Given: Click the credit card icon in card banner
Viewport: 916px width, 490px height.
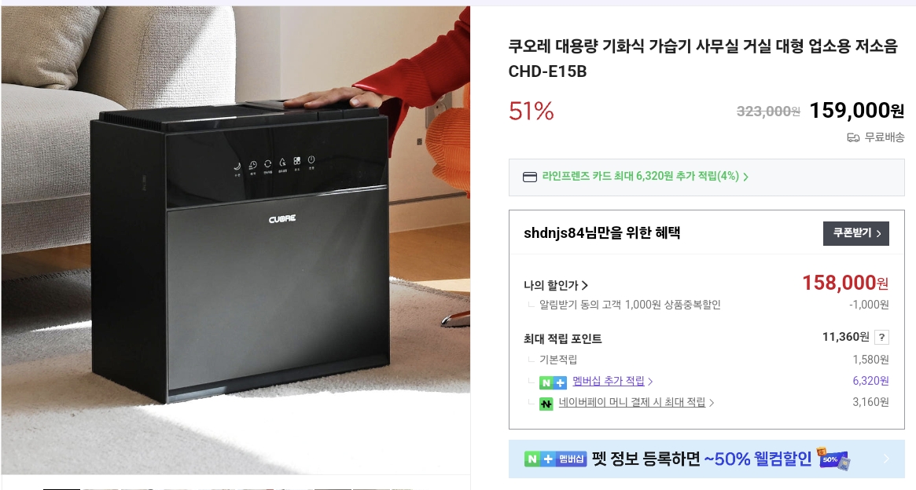Looking at the screenshot, I should coord(530,177).
